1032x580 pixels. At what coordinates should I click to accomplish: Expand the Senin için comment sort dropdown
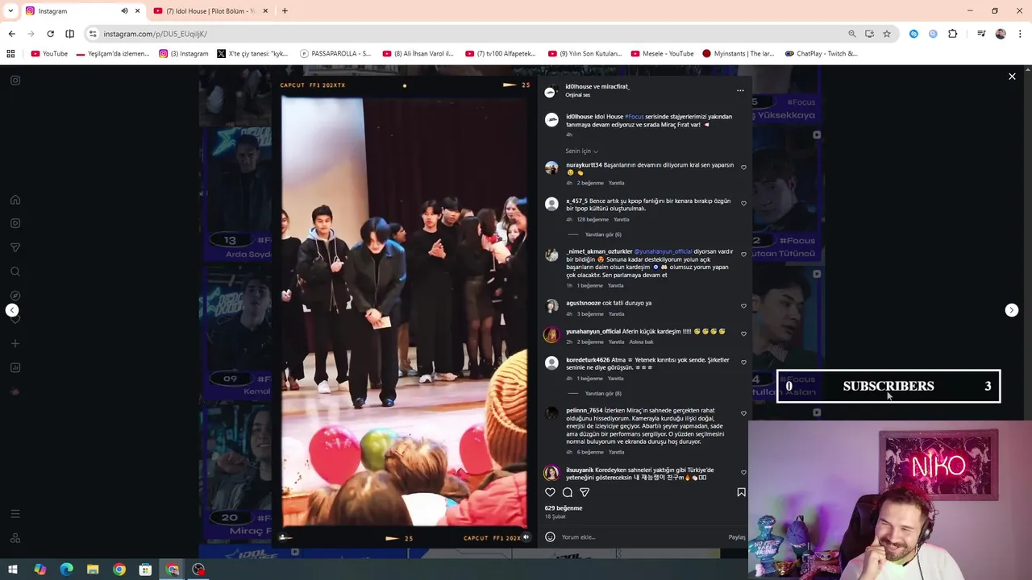pos(582,151)
